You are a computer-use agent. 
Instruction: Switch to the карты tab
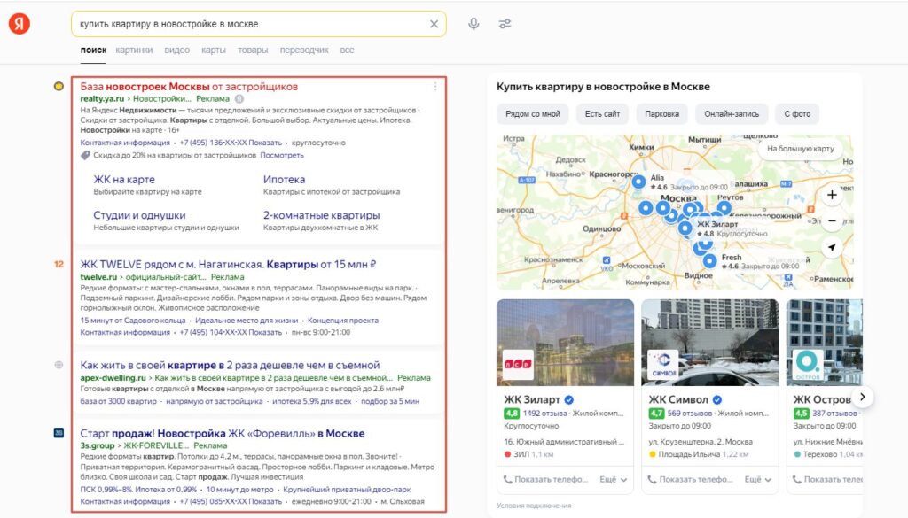pos(214,50)
